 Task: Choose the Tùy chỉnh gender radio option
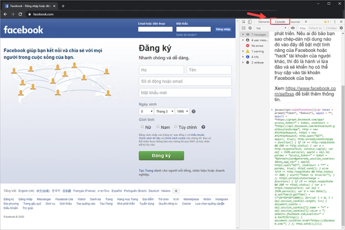(x=175, y=126)
